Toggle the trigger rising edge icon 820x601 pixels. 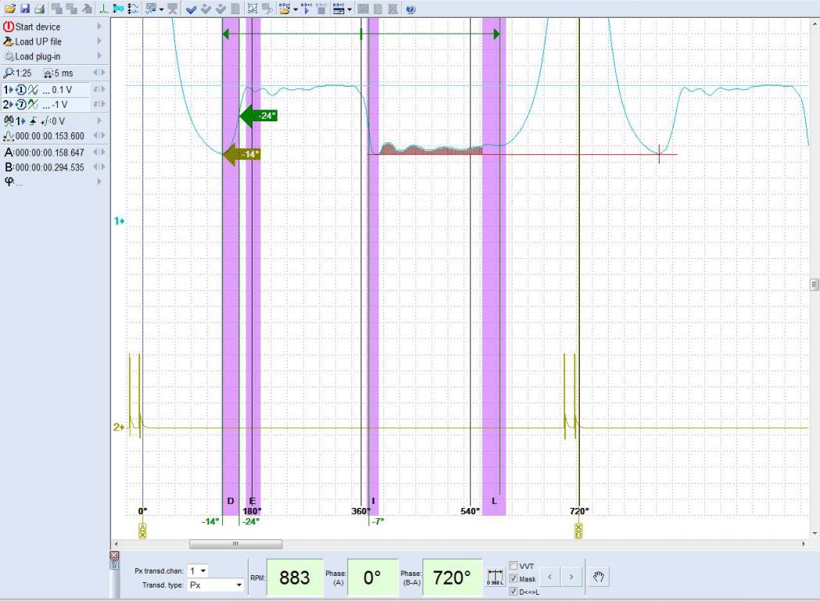point(33,121)
